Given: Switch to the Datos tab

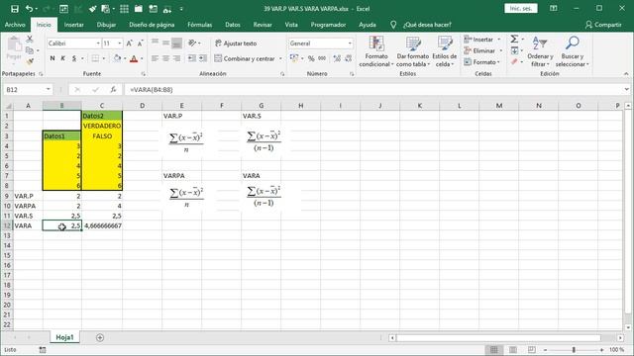Looking at the screenshot, I should 233,25.
